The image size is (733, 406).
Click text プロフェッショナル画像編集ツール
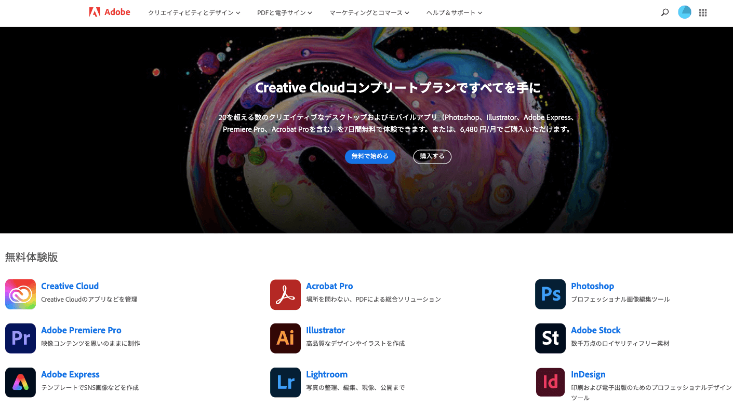pyautogui.click(x=620, y=300)
